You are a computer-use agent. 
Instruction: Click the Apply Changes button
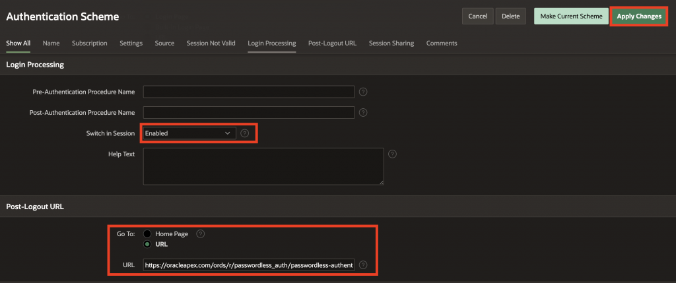(x=639, y=16)
